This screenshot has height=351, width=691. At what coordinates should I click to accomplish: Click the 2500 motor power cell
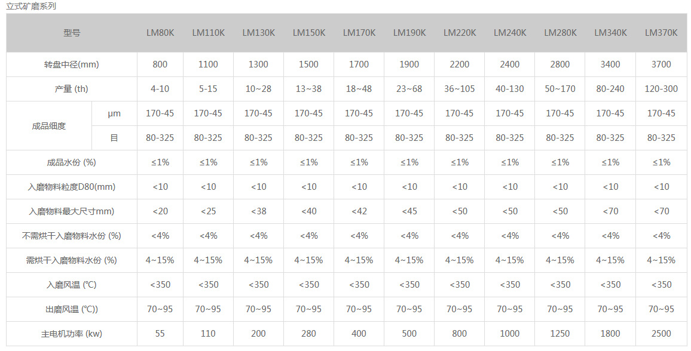tap(661, 334)
